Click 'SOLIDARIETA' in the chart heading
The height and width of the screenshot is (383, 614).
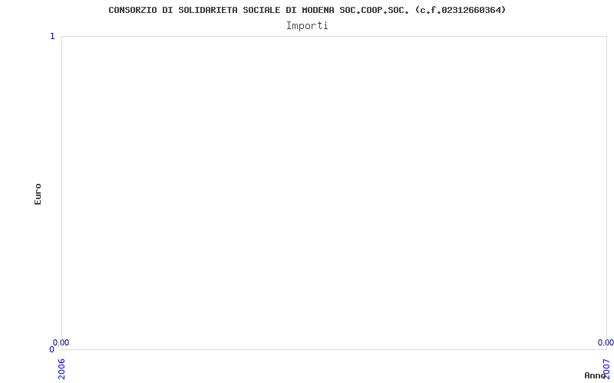pyautogui.click(x=208, y=10)
